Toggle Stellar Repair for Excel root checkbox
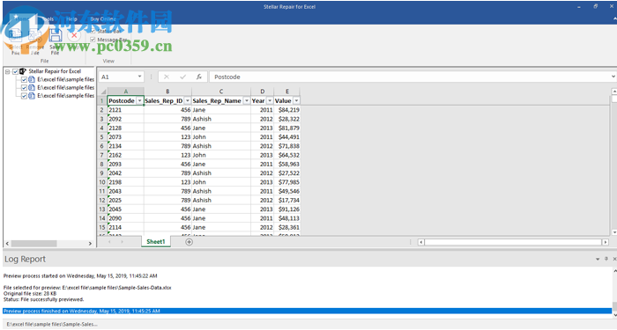Viewport: 617px width, 330px height. coord(15,71)
